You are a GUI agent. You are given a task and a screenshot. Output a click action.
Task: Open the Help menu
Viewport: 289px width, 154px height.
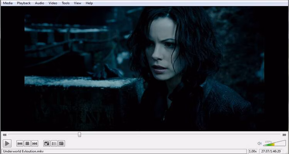(x=89, y=3)
